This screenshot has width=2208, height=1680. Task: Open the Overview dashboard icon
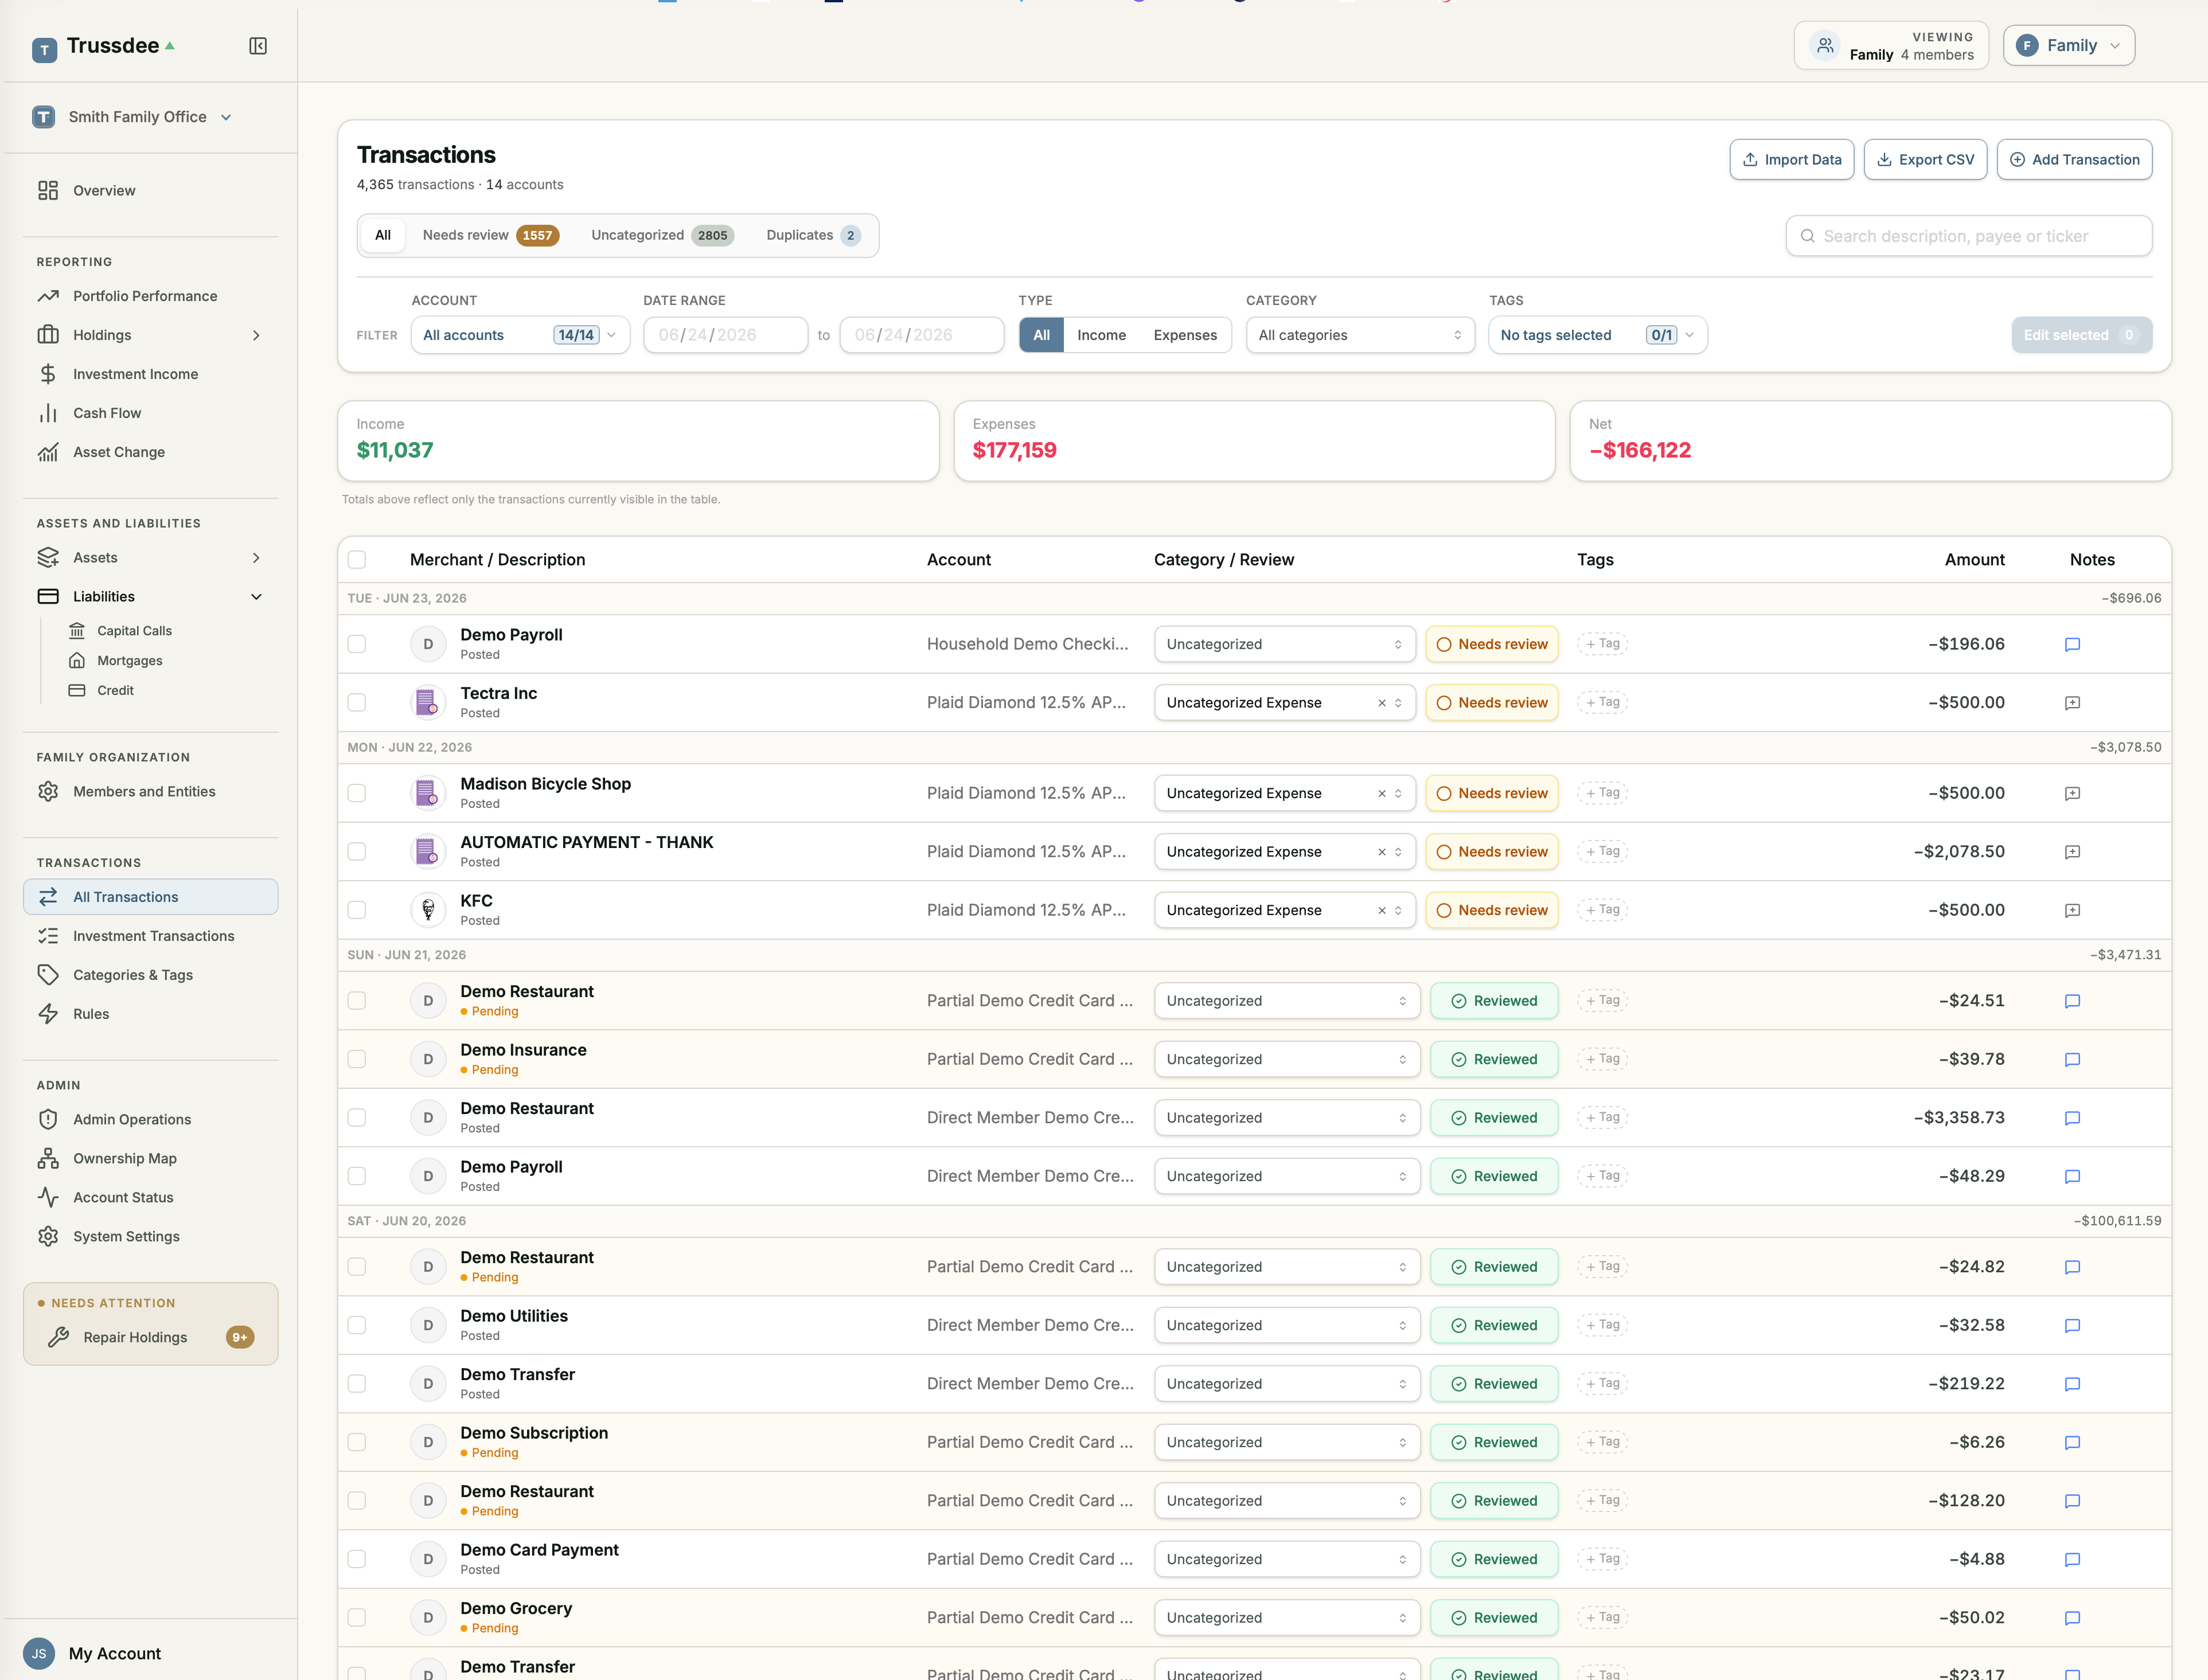(48, 190)
